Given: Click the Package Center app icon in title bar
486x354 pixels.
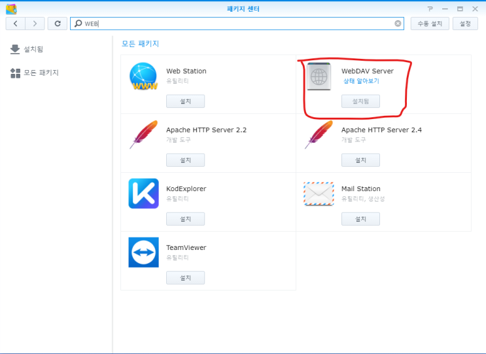Looking at the screenshot, I should [x=11, y=9].
